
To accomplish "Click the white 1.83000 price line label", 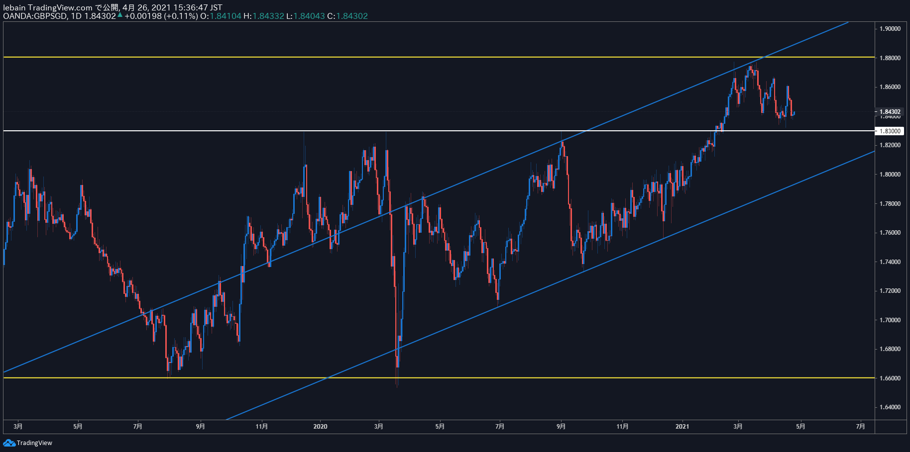I will coord(890,131).
